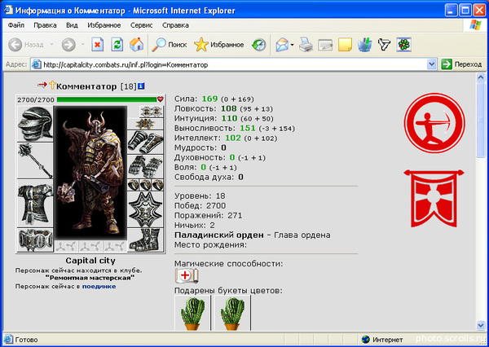The height and width of the screenshot is (347, 489).
Task: Select the helmet equipment slot
Action: 35,124
